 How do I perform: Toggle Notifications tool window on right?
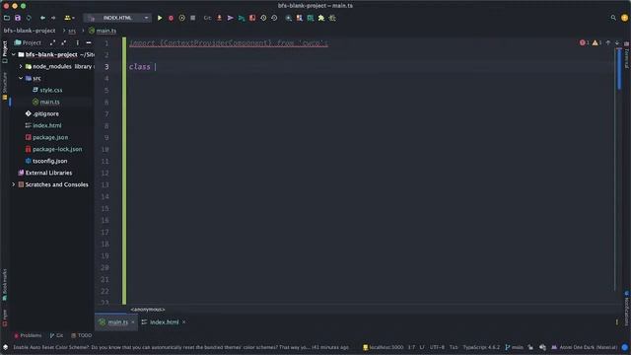click(627, 308)
